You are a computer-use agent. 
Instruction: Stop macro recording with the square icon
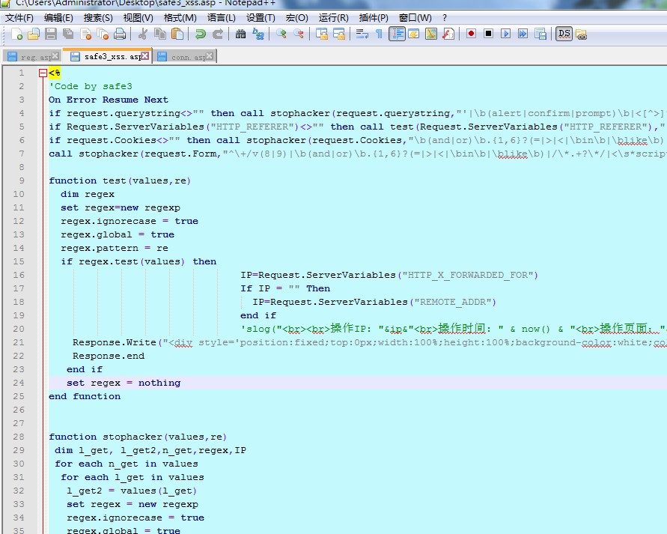click(x=488, y=34)
